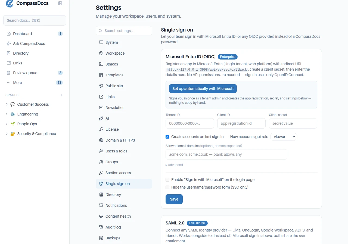Open Dashboard from the sidebar
348x244 pixels.
[35, 34]
